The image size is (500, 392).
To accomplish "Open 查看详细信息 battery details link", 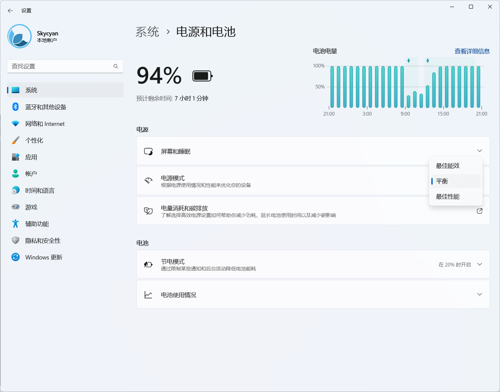I will 472,51.
